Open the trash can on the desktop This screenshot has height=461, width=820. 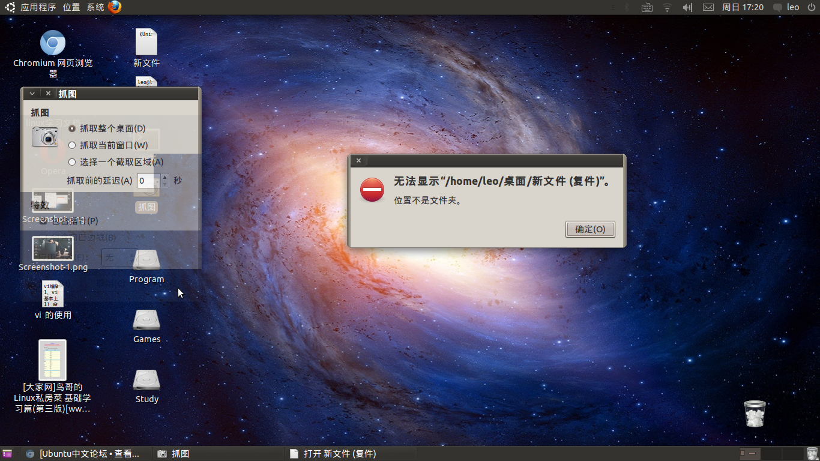(755, 414)
